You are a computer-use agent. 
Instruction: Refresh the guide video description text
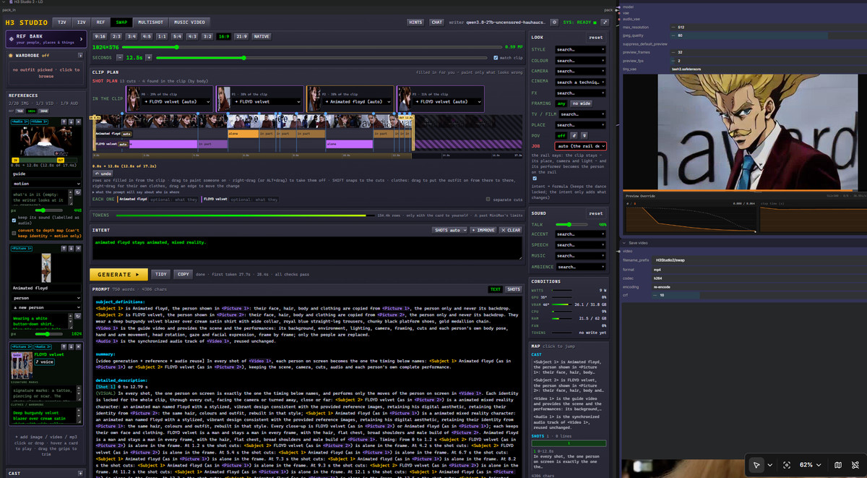(x=78, y=192)
